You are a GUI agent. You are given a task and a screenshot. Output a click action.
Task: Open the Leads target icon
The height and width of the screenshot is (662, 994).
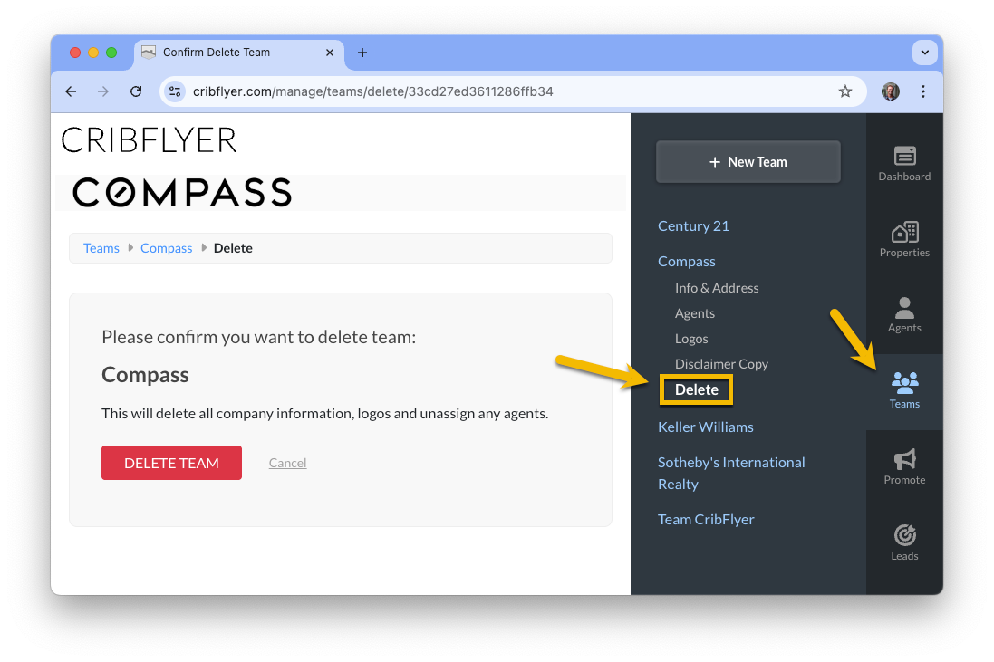[x=904, y=535]
